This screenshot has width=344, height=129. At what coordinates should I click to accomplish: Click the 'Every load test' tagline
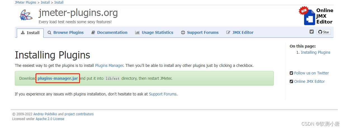tap(75, 22)
